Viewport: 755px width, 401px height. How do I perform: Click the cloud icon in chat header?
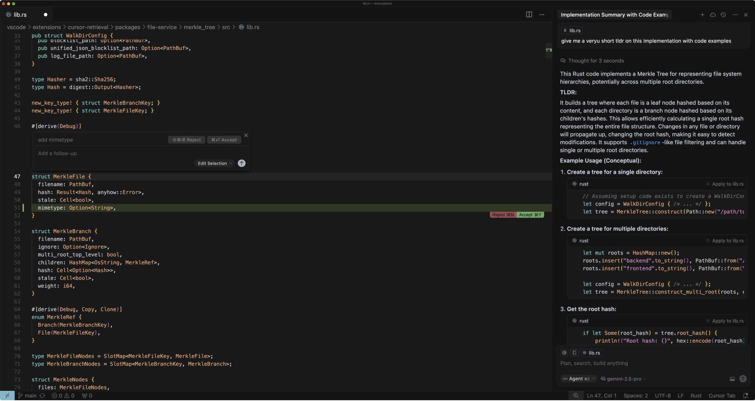click(x=713, y=15)
